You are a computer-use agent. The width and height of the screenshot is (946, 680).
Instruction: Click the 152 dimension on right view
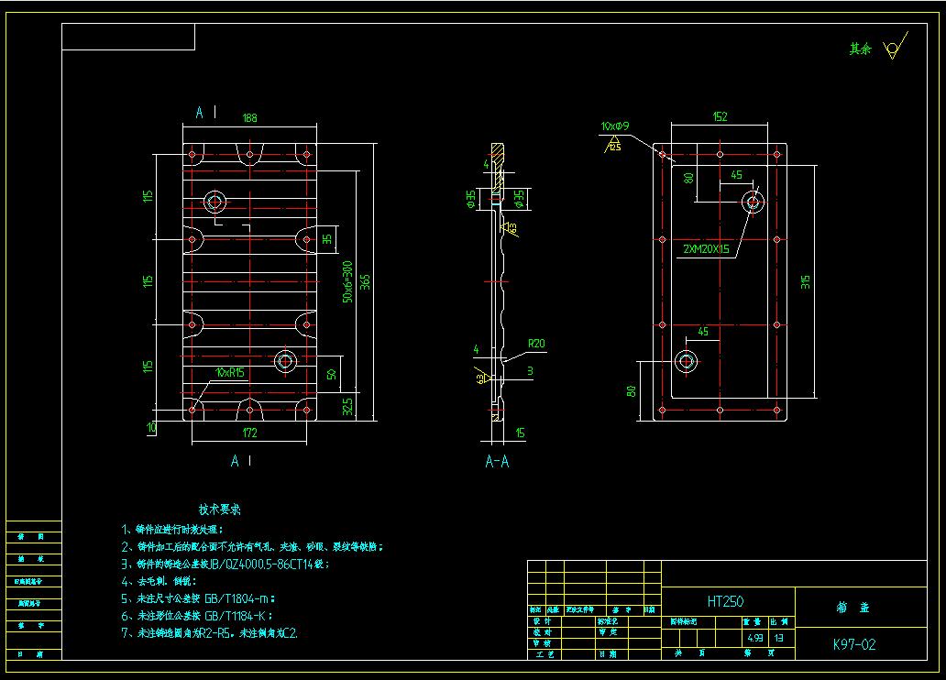(x=720, y=115)
